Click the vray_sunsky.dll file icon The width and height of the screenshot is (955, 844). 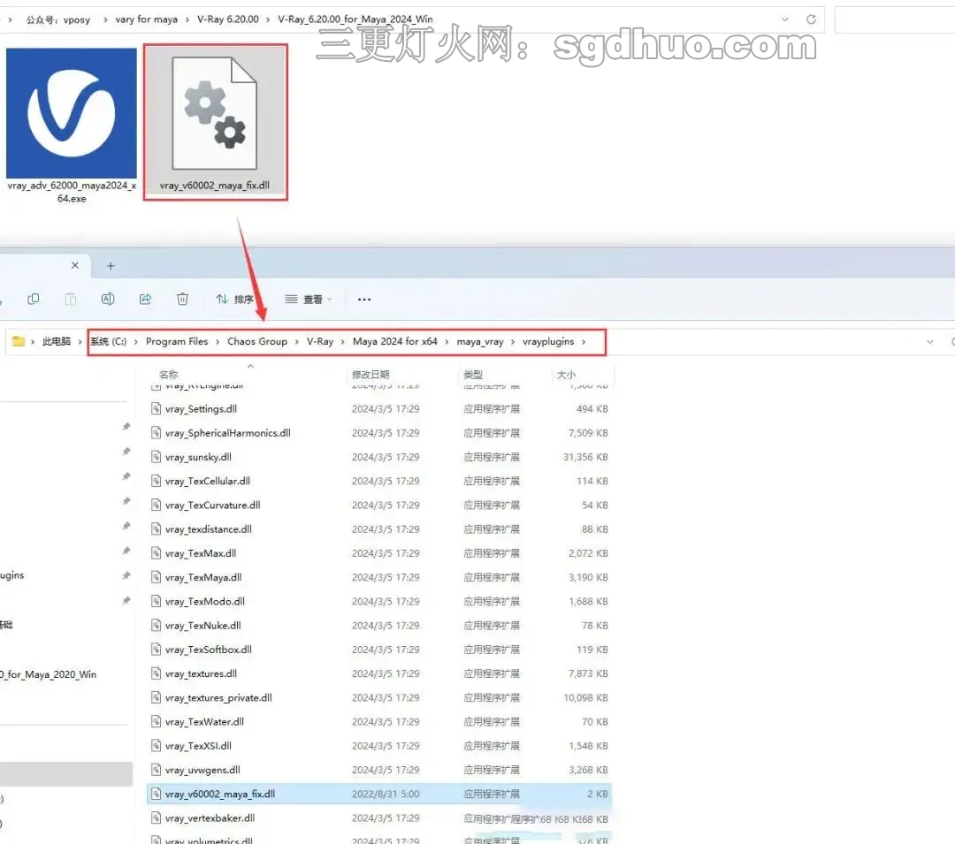point(156,457)
